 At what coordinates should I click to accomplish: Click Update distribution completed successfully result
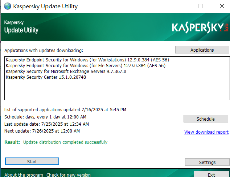(65, 142)
